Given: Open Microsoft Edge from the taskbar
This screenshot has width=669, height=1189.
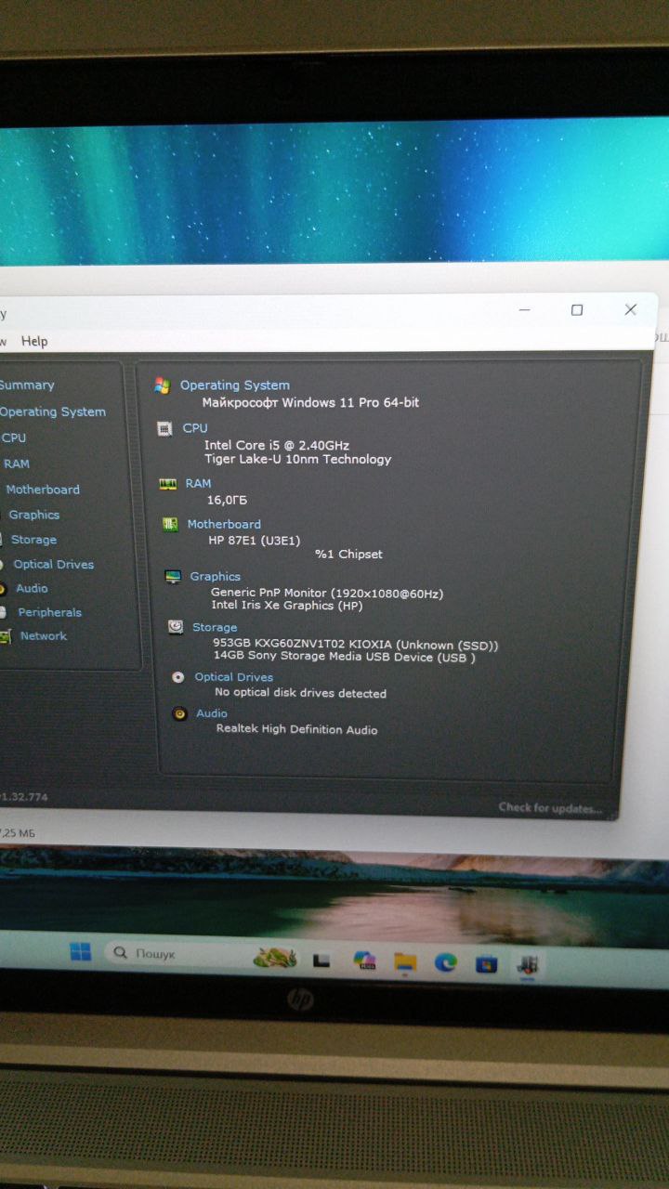Looking at the screenshot, I should [x=446, y=961].
